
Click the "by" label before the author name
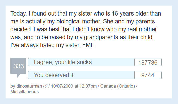(13, 86)
